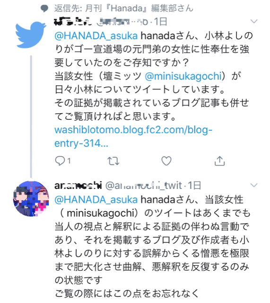
Task: Open the pixelated anime avatar profile
Action: [x=31, y=198]
